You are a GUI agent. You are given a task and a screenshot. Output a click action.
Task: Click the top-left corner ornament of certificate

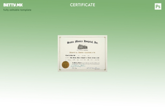pyautogui.click(x=59, y=37)
